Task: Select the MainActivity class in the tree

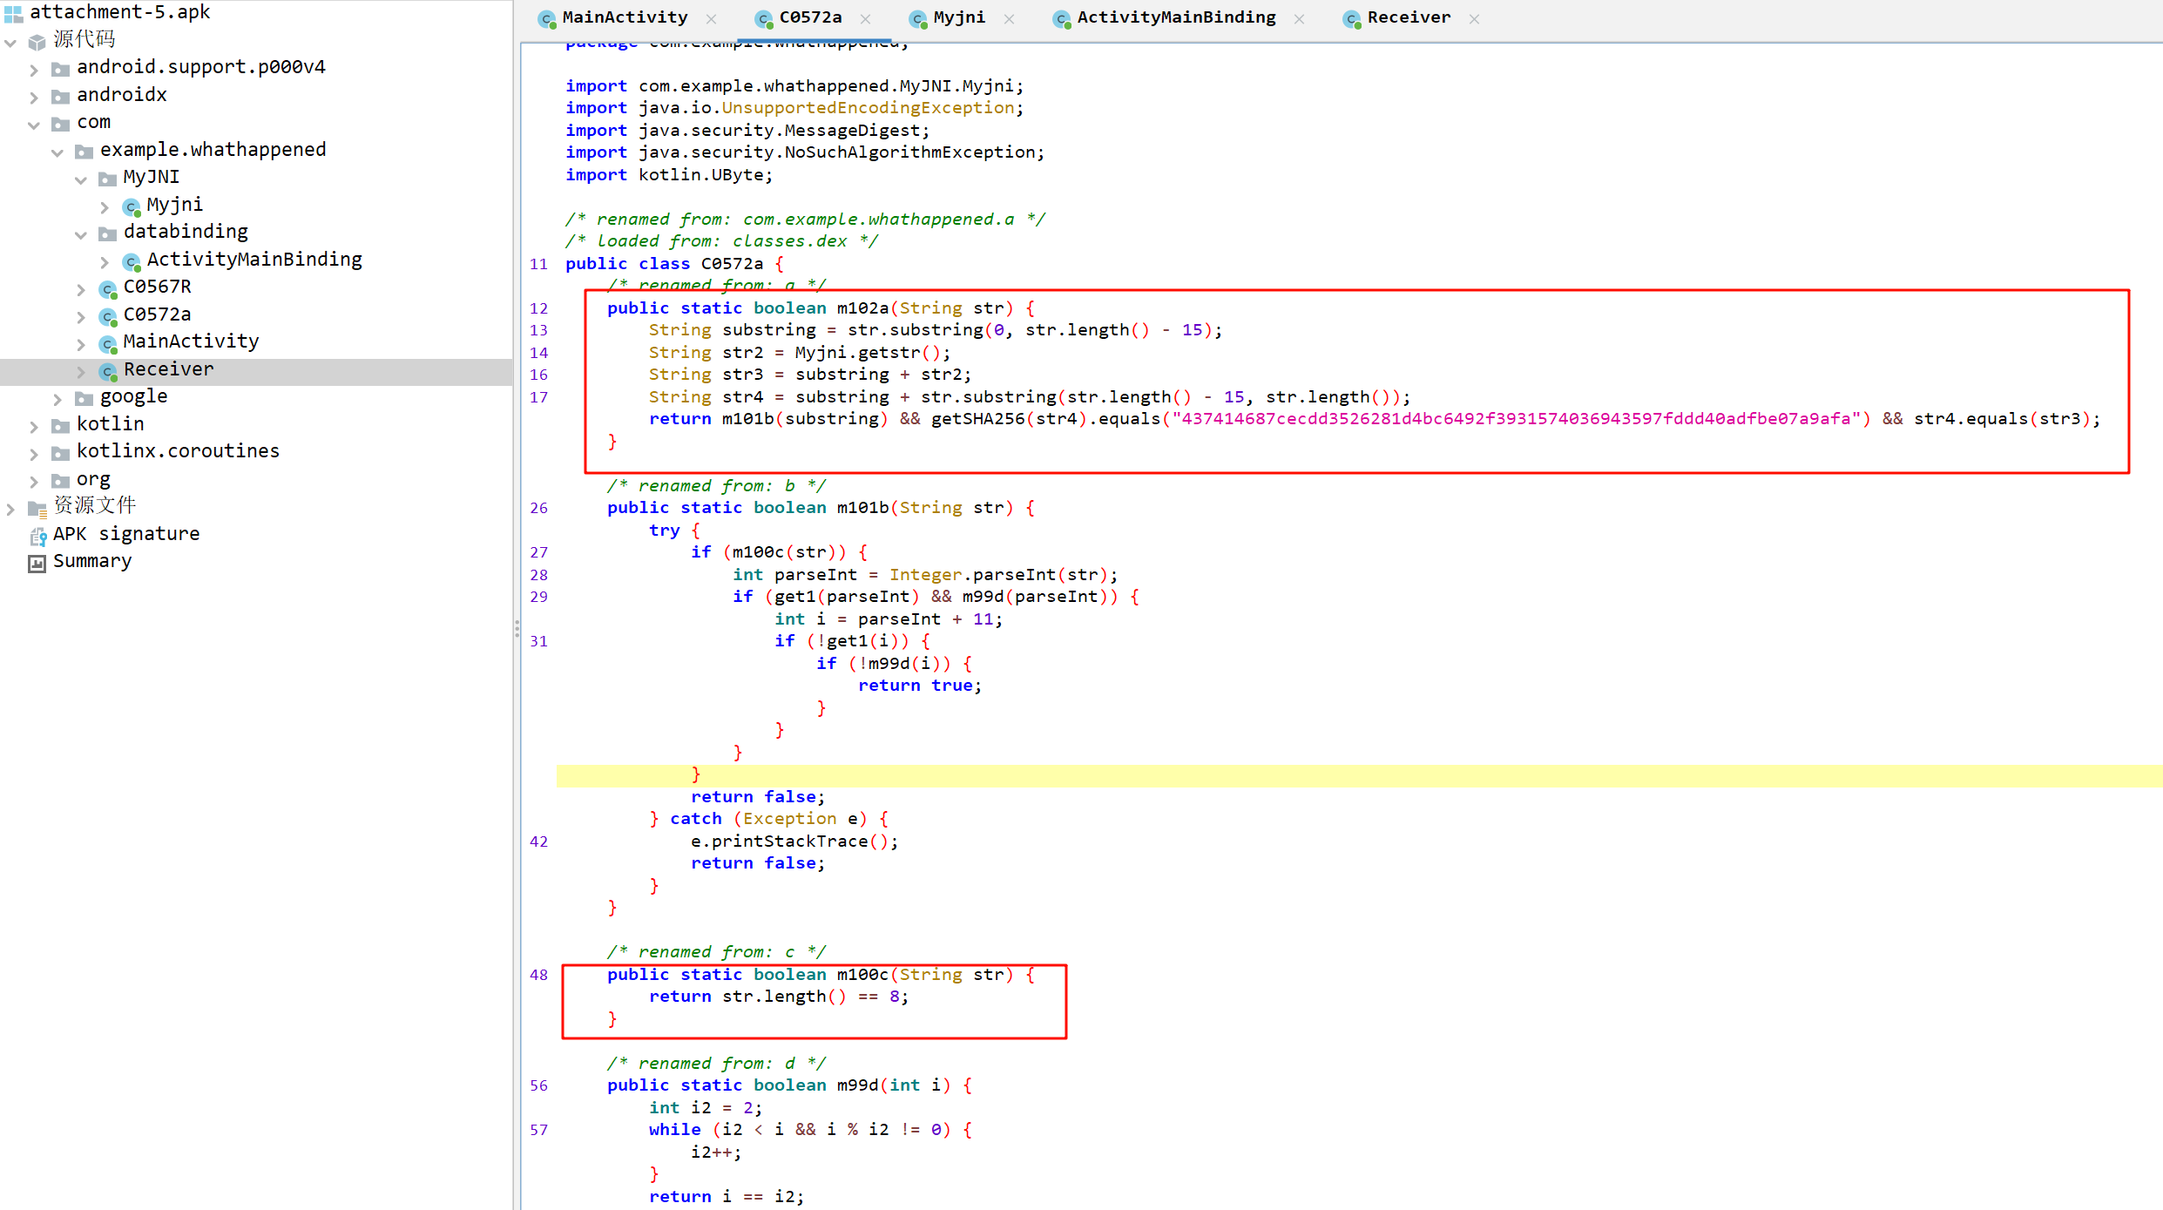Action: [x=191, y=341]
